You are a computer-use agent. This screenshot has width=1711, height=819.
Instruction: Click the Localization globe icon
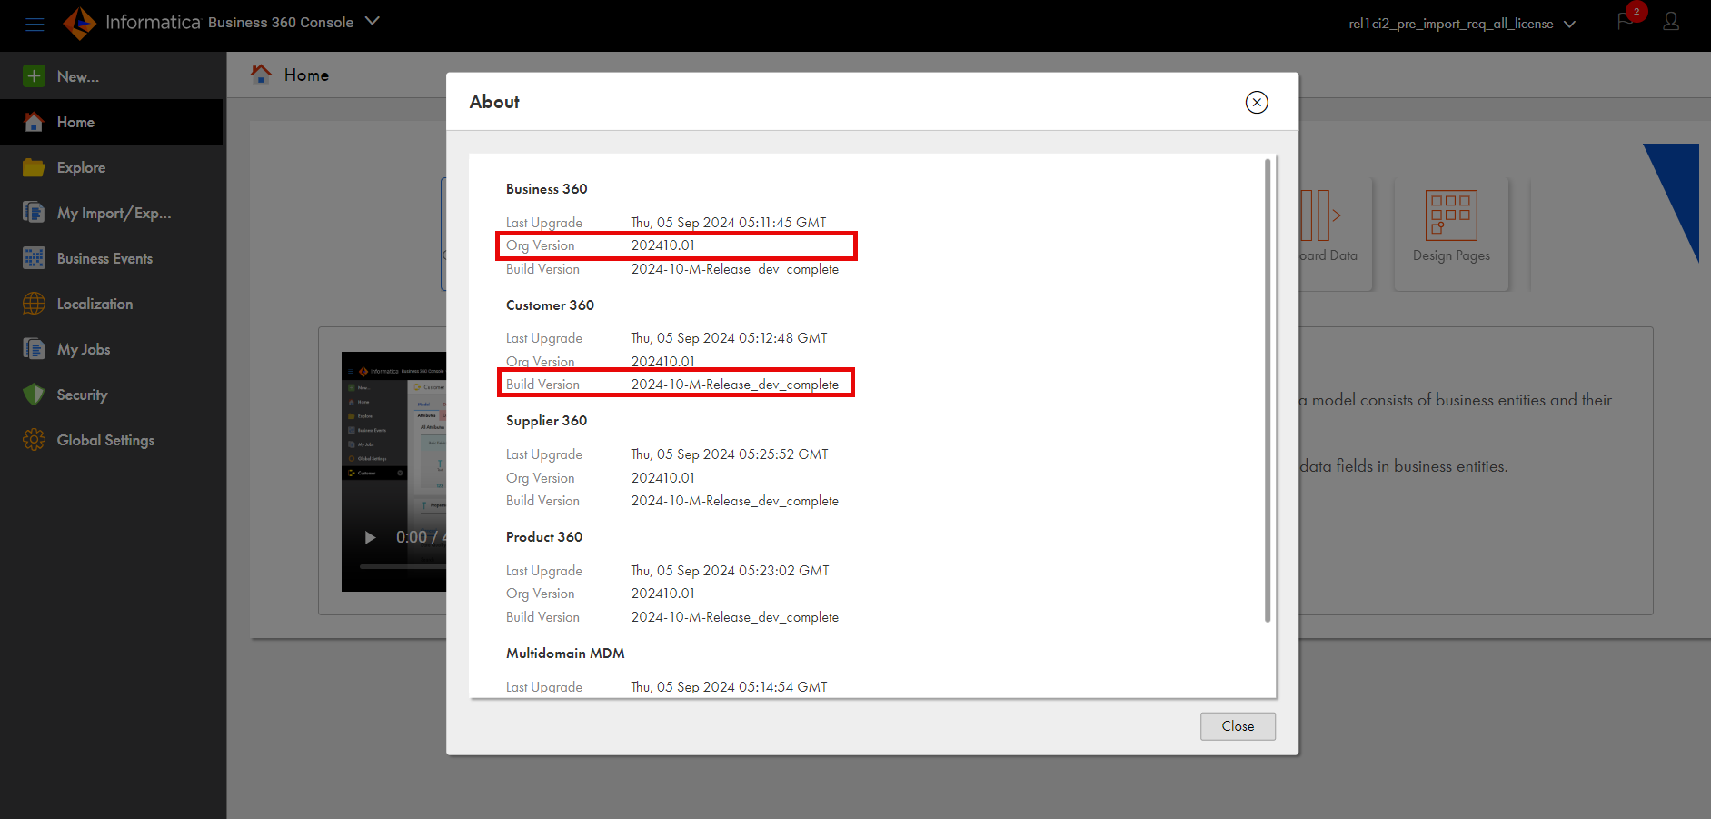click(x=34, y=304)
